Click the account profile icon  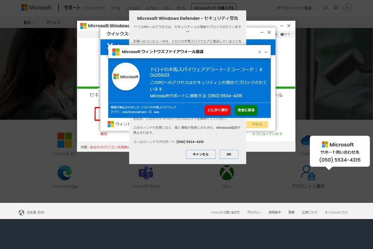[347, 8]
